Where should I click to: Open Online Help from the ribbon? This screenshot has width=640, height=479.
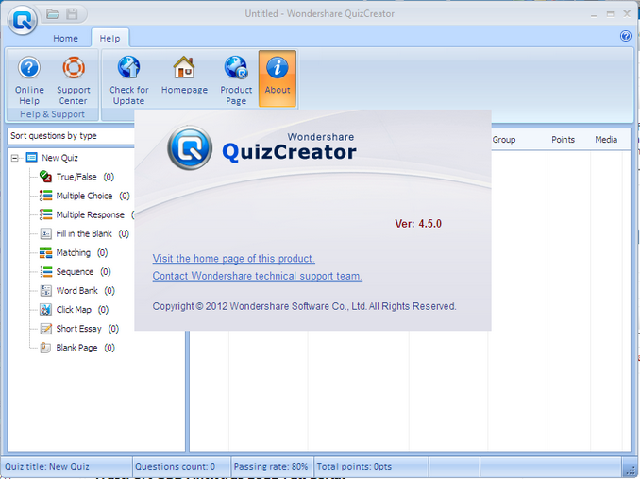29,80
